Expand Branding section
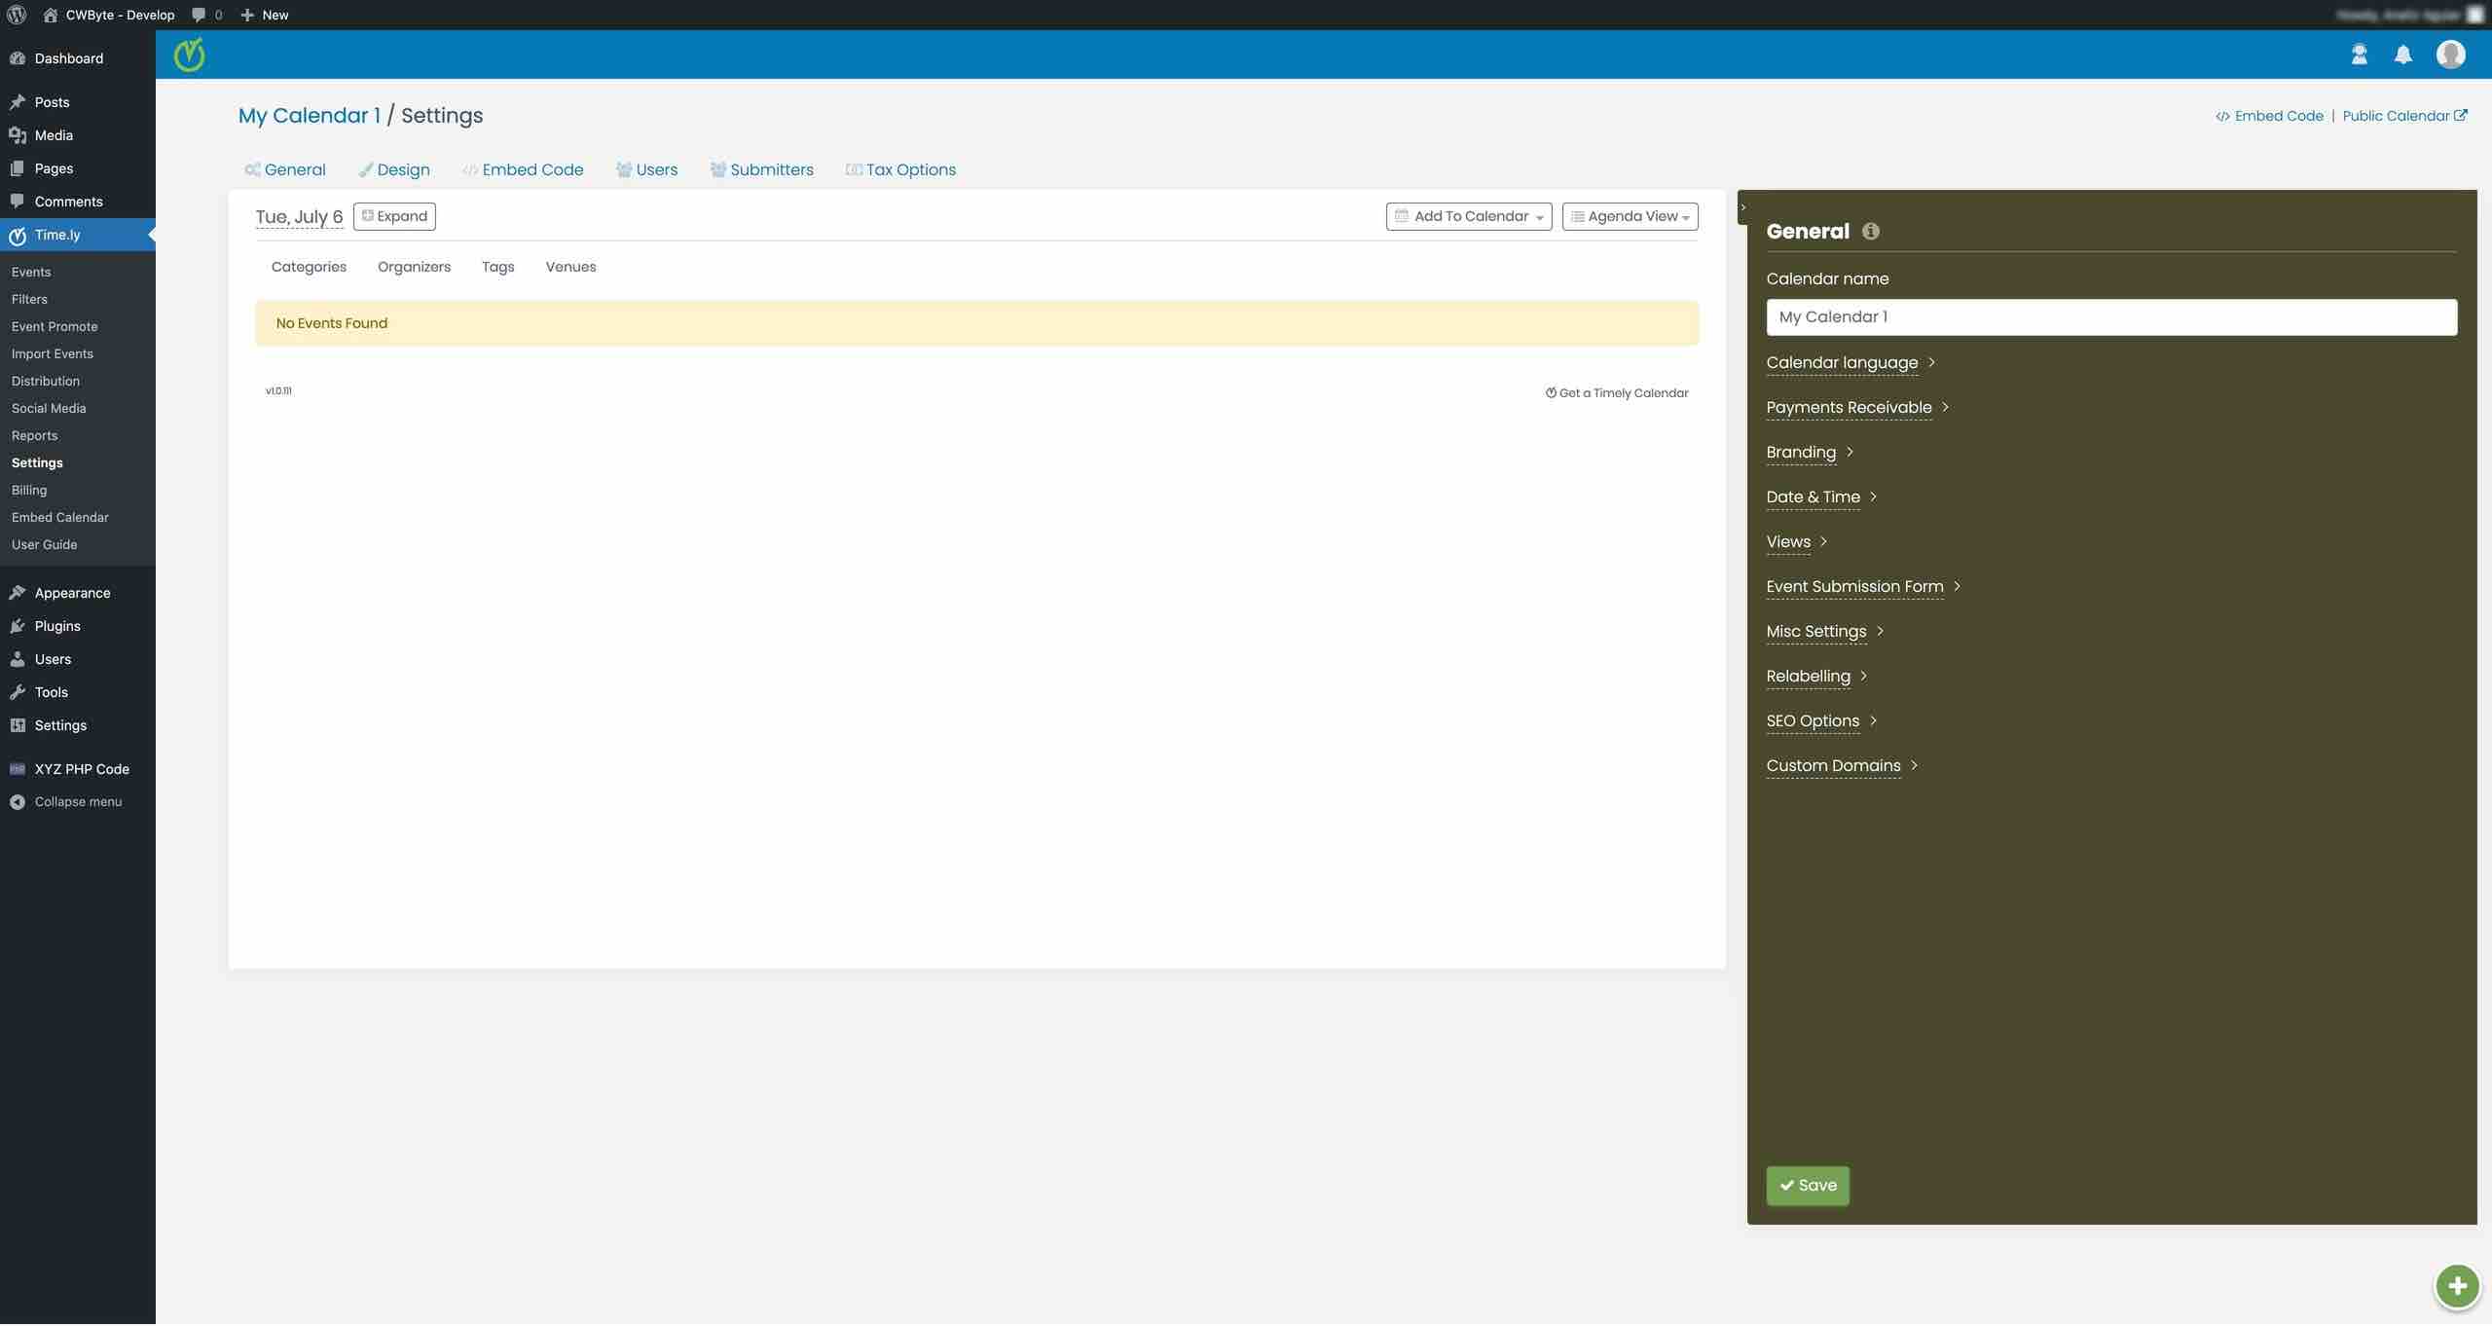Screen dimensions: 2492x1326 tap(1810, 453)
